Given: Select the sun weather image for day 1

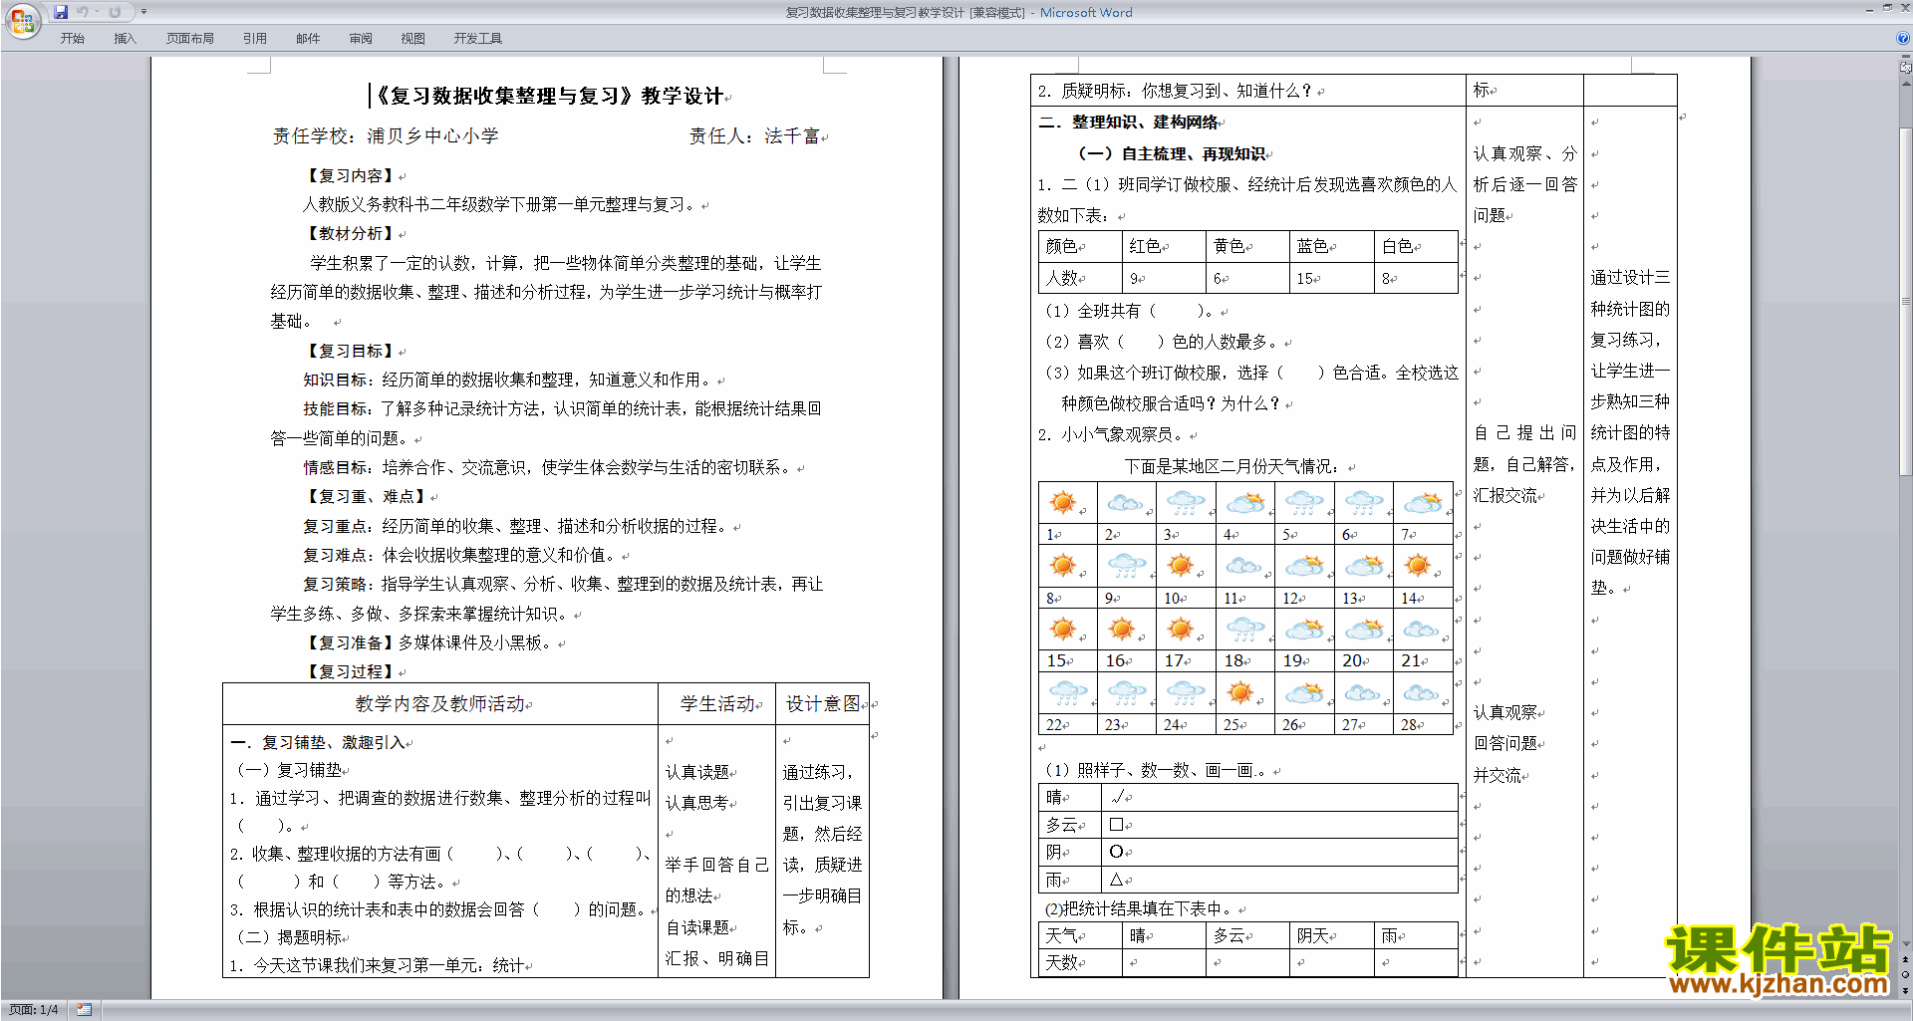Looking at the screenshot, I should (1063, 502).
